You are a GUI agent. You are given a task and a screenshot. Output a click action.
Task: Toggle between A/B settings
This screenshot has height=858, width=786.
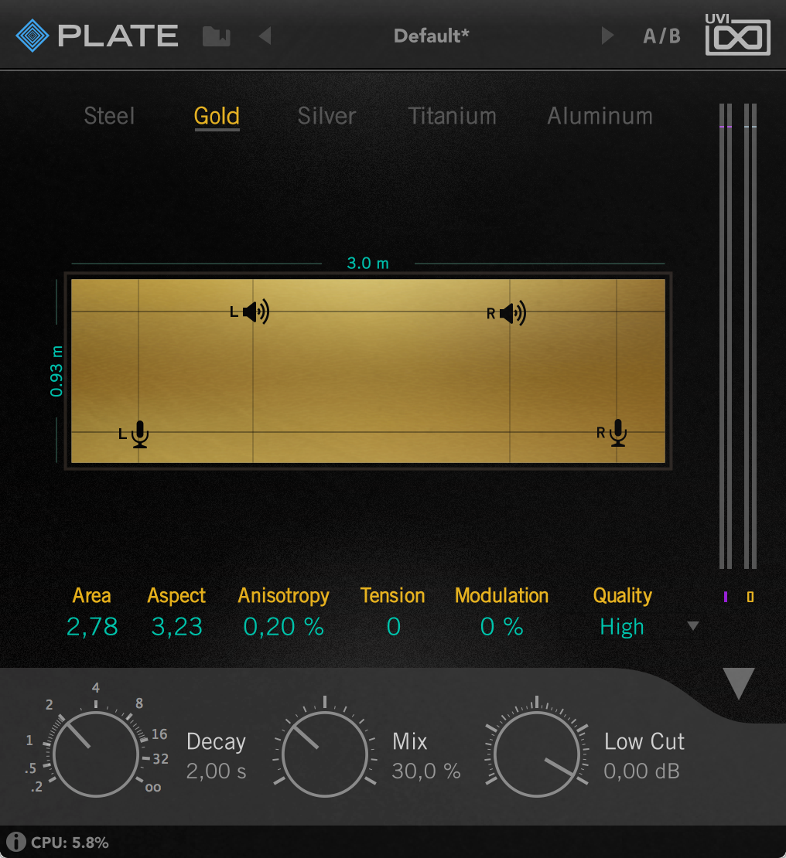point(661,35)
